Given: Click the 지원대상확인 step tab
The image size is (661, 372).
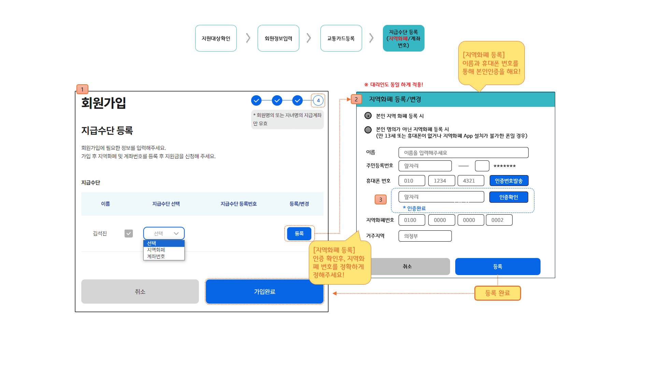Looking at the screenshot, I should pos(216,38).
